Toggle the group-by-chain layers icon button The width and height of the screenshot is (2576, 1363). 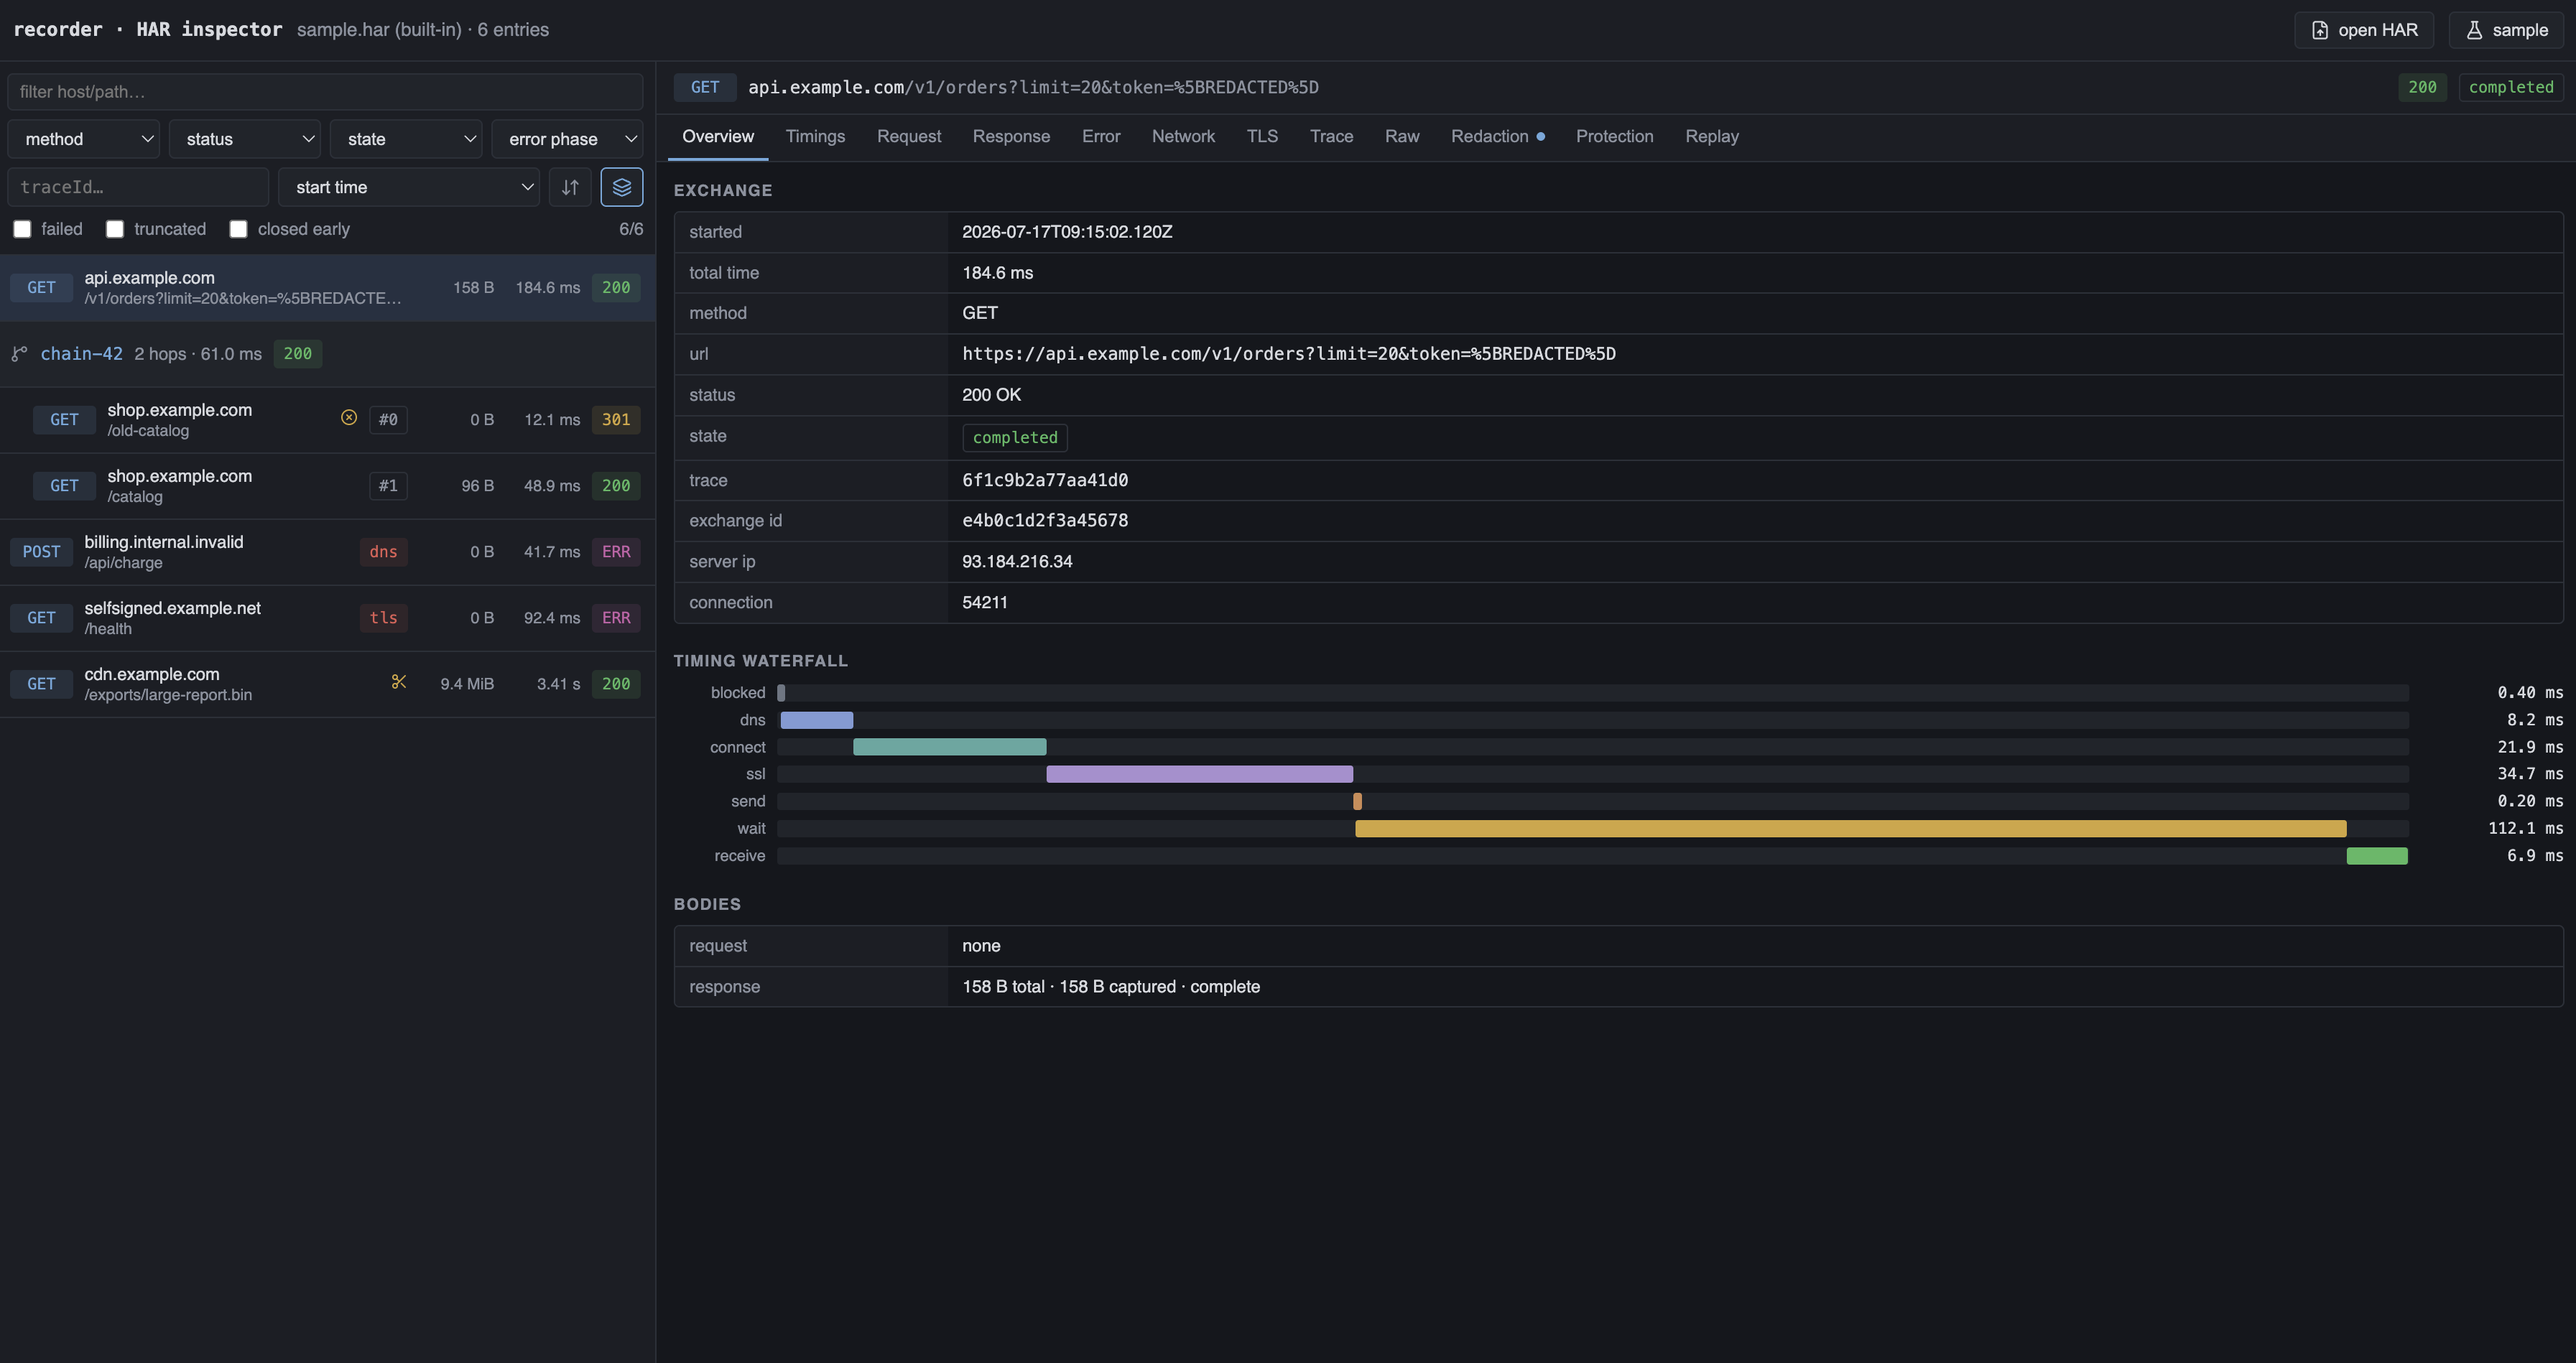[x=621, y=187]
